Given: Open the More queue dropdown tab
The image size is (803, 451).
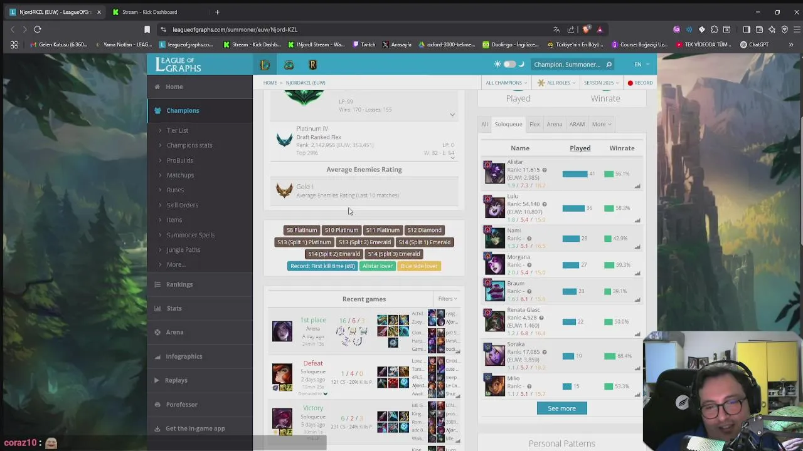Looking at the screenshot, I should [x=601, y=124].
